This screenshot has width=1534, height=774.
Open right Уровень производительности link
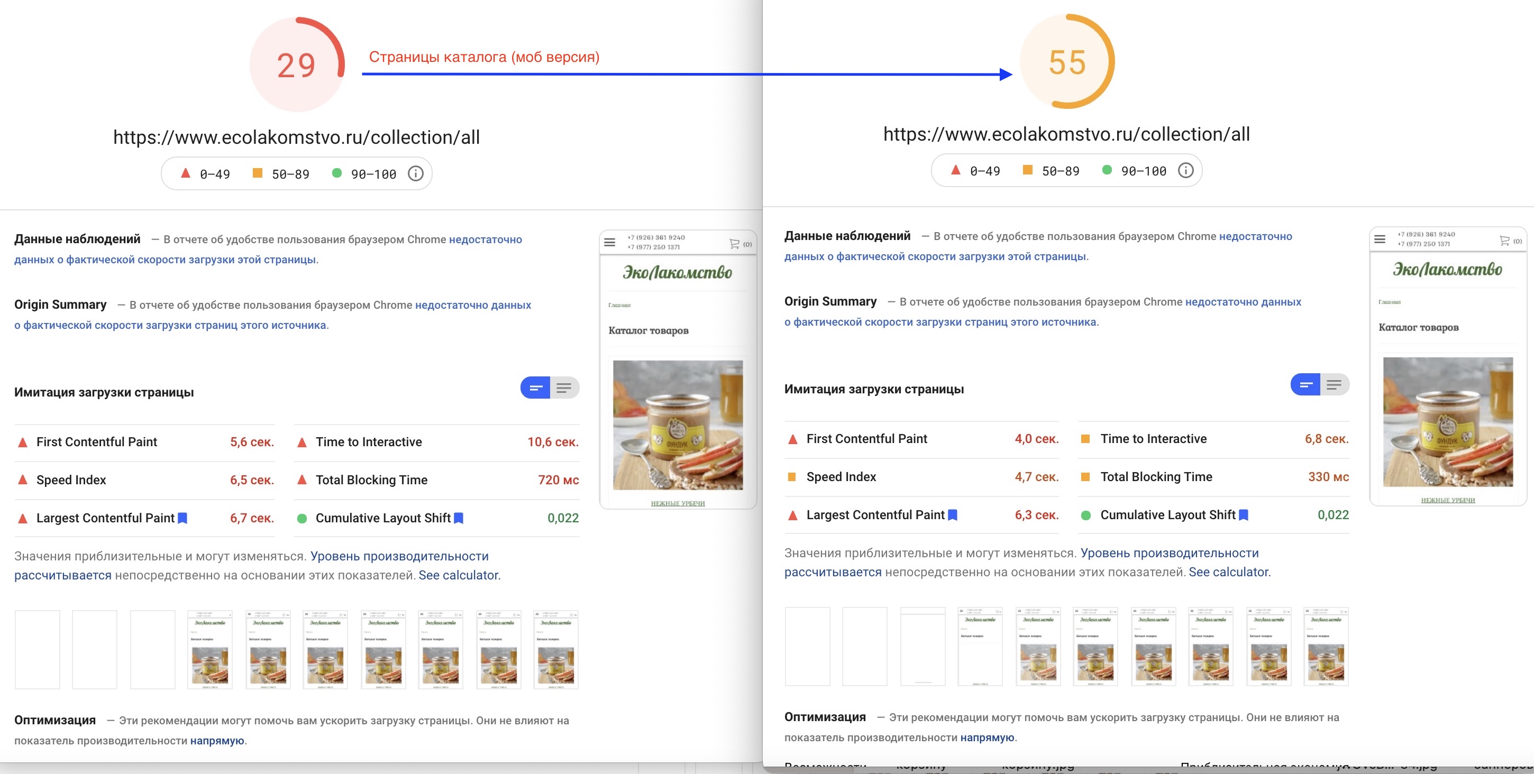click(1169, 553)
